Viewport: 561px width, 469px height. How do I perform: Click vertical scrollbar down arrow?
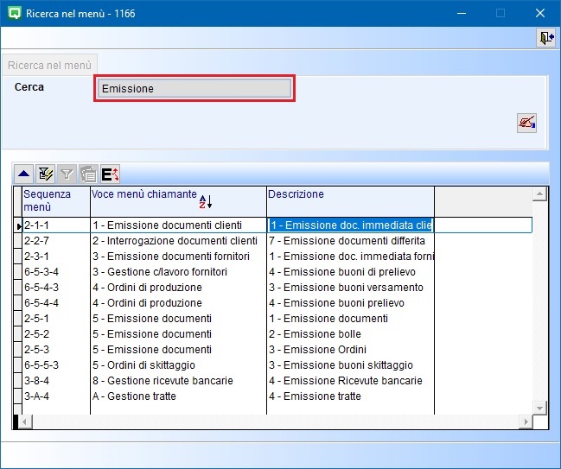pyautogui.click(x=540, y=407)
